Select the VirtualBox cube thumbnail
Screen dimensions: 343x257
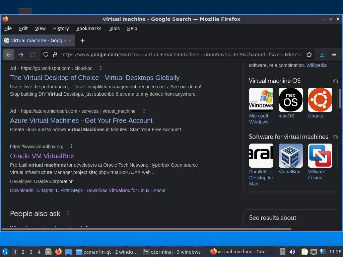(x=290, y=156)
